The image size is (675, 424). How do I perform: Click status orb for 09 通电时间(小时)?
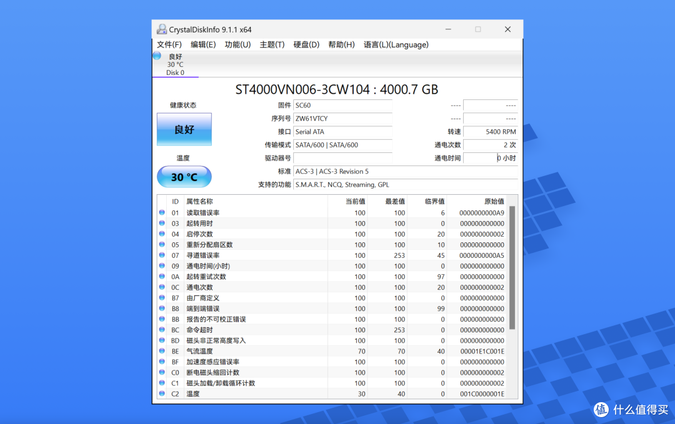pos(162,266)
